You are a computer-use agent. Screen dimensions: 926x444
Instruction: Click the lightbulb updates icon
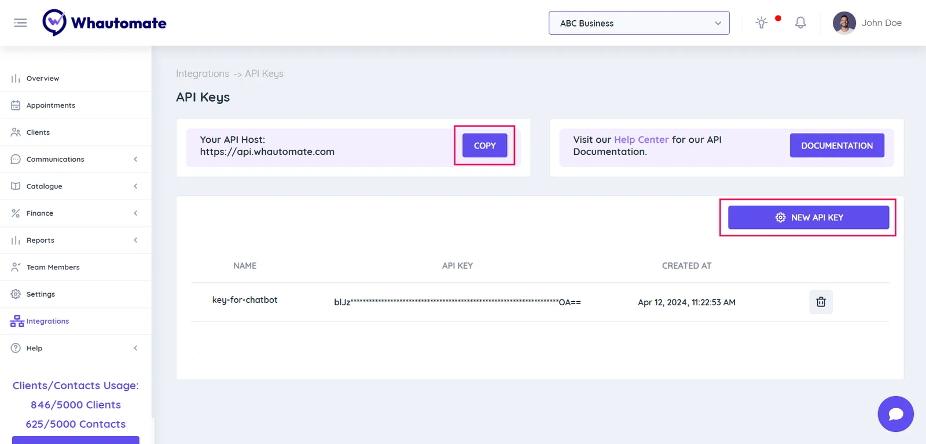click(762, 23)
